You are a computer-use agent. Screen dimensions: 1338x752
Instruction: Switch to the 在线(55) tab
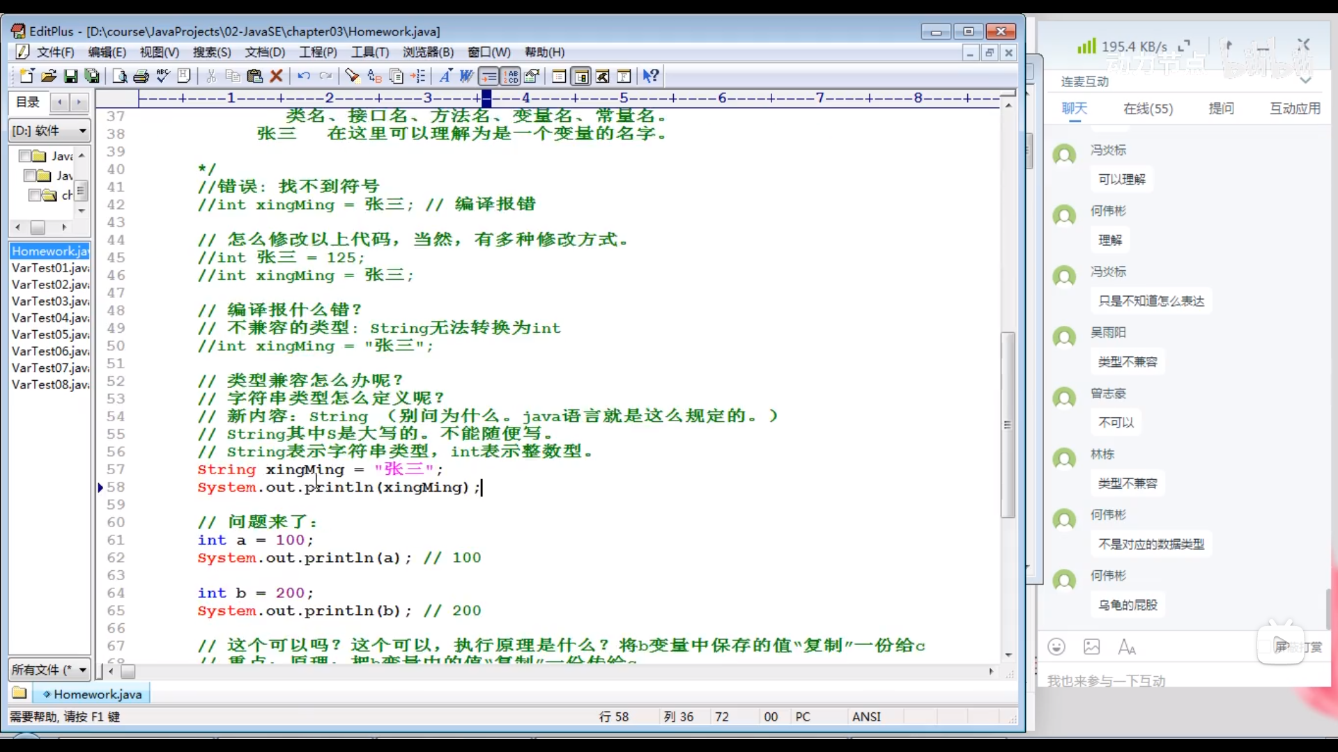coord(1148,109)
